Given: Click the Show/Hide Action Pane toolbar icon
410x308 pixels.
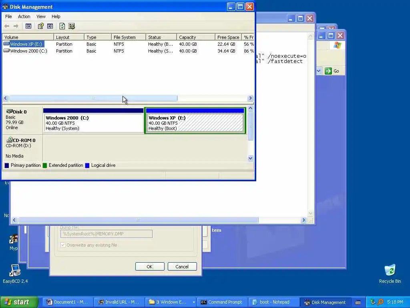Looking at the screenshot, I should pos(50,26).
